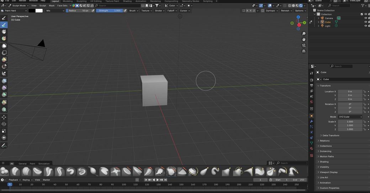Switch to the Sculpting workspace tab
Screen dimensions: 370x193
81,1
